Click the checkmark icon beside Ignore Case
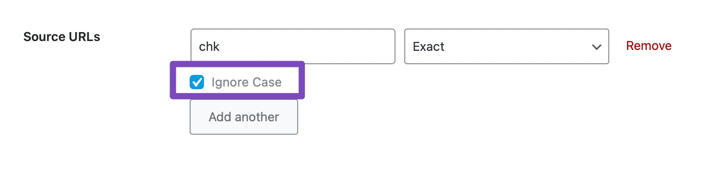This screenshot has width=715, height=173. [x=197, y=82]
